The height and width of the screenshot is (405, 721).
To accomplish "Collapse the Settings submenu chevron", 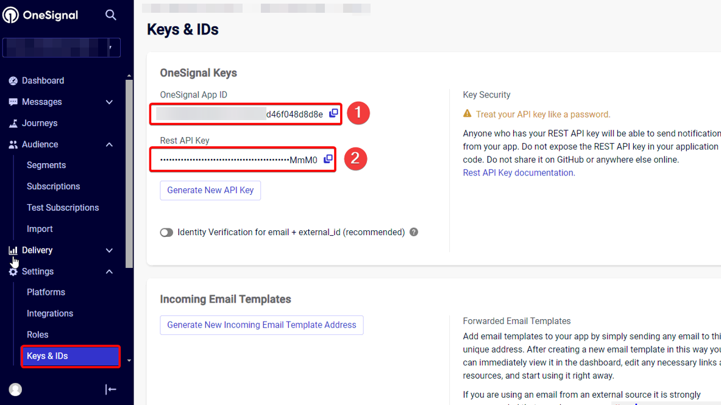I will coord(109,272).
